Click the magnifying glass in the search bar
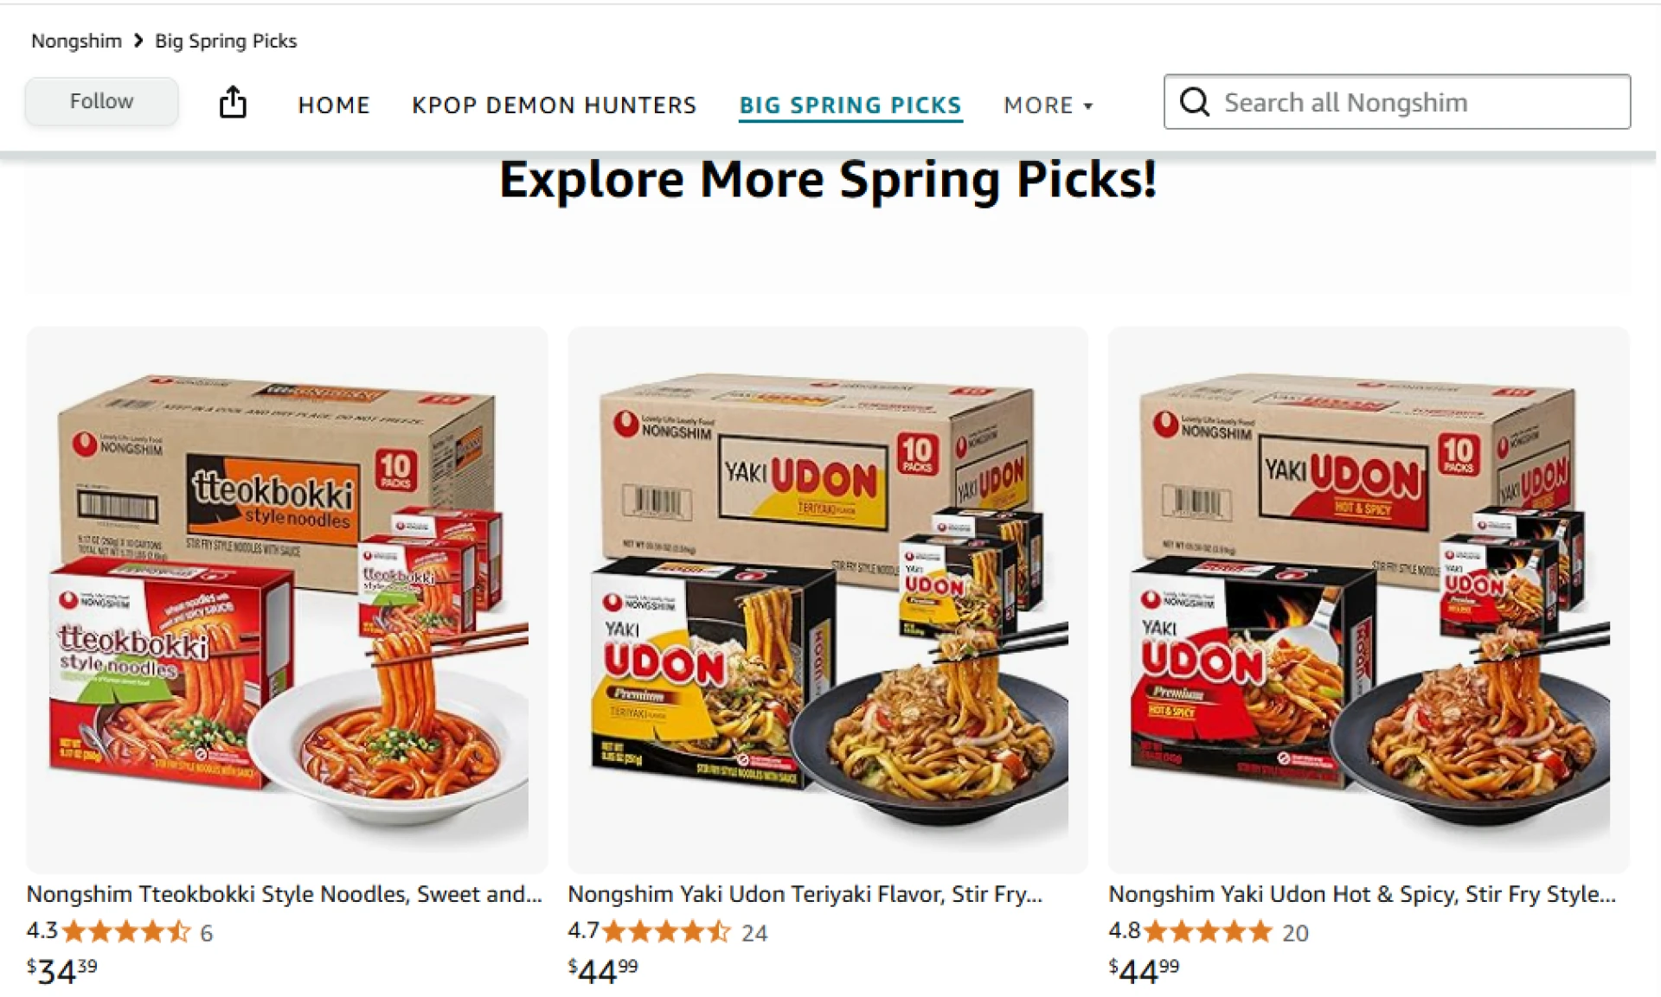 [x=1195, y=102]
